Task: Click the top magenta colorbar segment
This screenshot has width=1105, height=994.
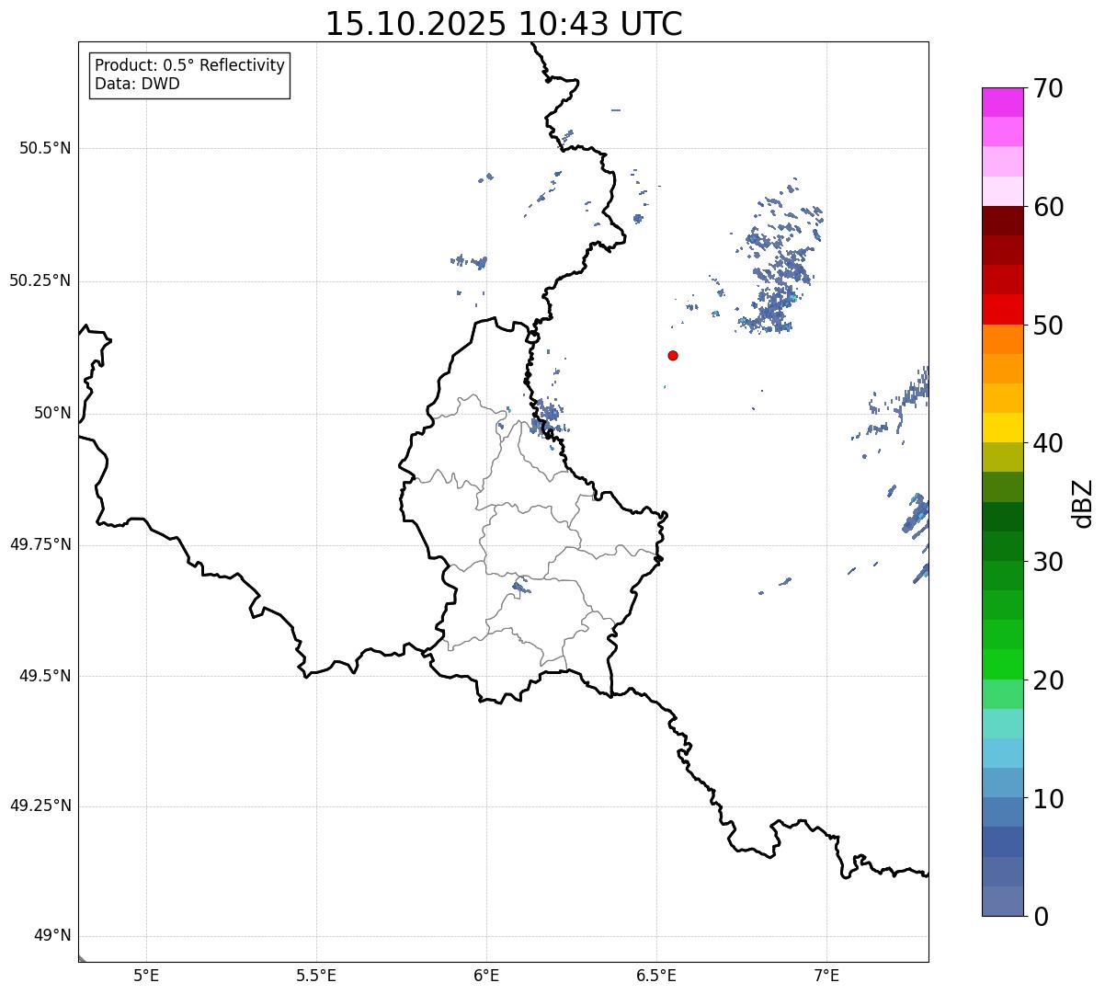Action: tap(1002, 102)
